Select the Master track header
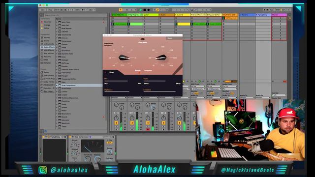 point(279,15)
